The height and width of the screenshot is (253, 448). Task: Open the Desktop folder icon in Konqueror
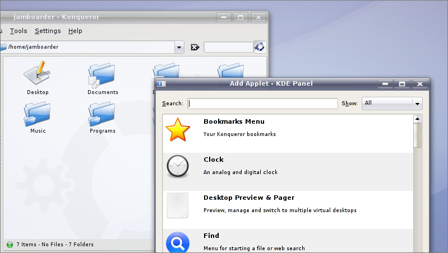point(37,73)
